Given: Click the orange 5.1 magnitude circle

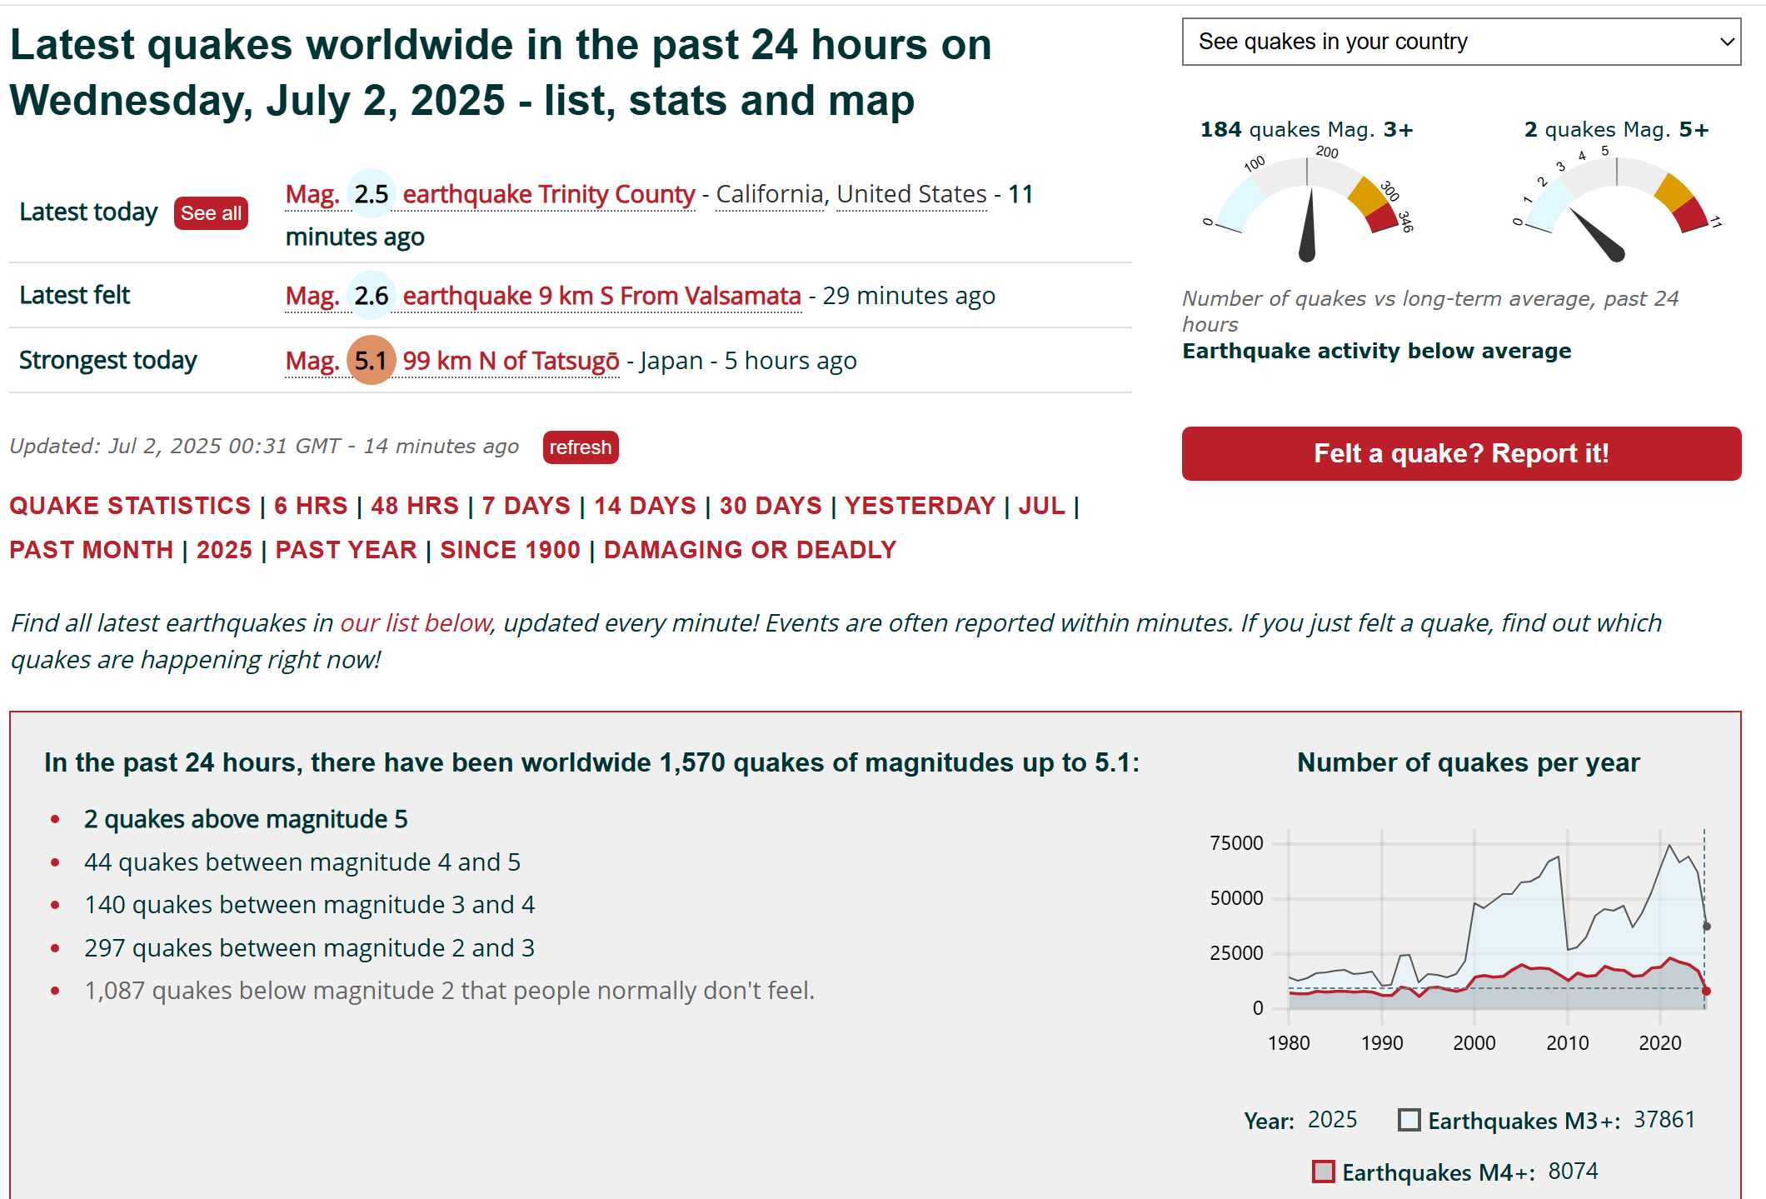Looking at the screenshot, I should pyautogui.click(x=371, y=361).
